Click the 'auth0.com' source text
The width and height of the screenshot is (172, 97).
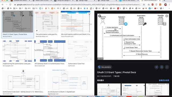[71, 66]
